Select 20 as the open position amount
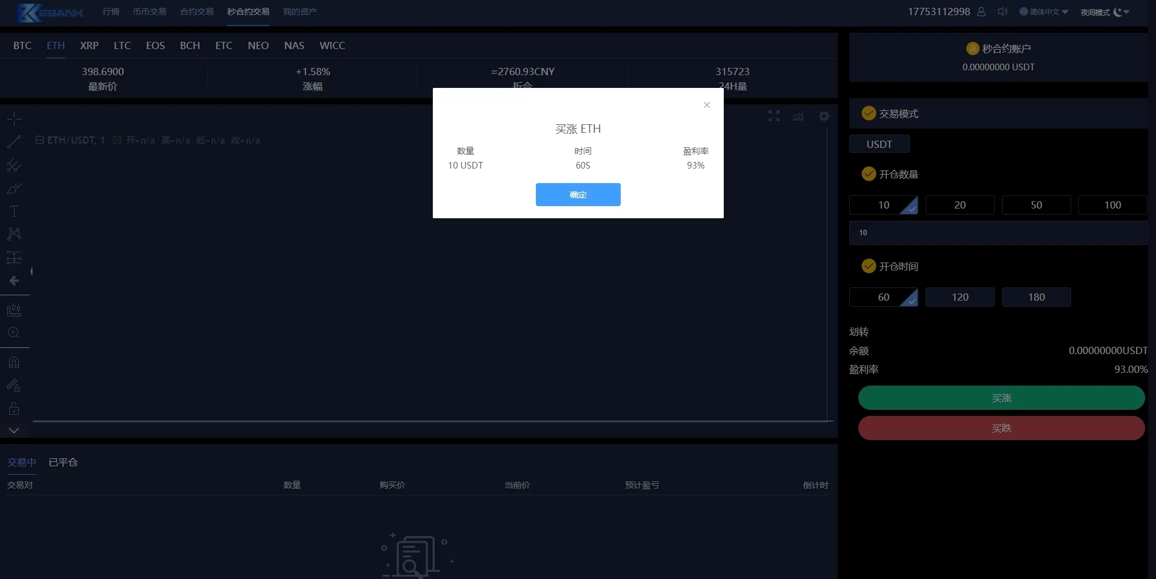This screenshot has height=579, width=1156. pos(960,205)
